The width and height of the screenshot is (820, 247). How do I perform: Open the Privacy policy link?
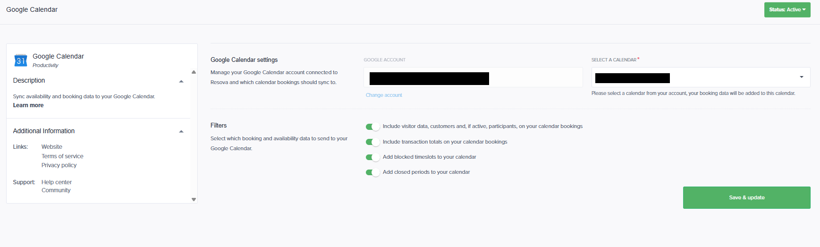coord(59,165)
